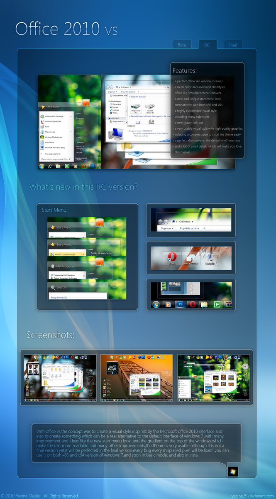Expand the Mise en route submenu arrow
The height and width of the screenshot is (499, 276).
(71, 132)
